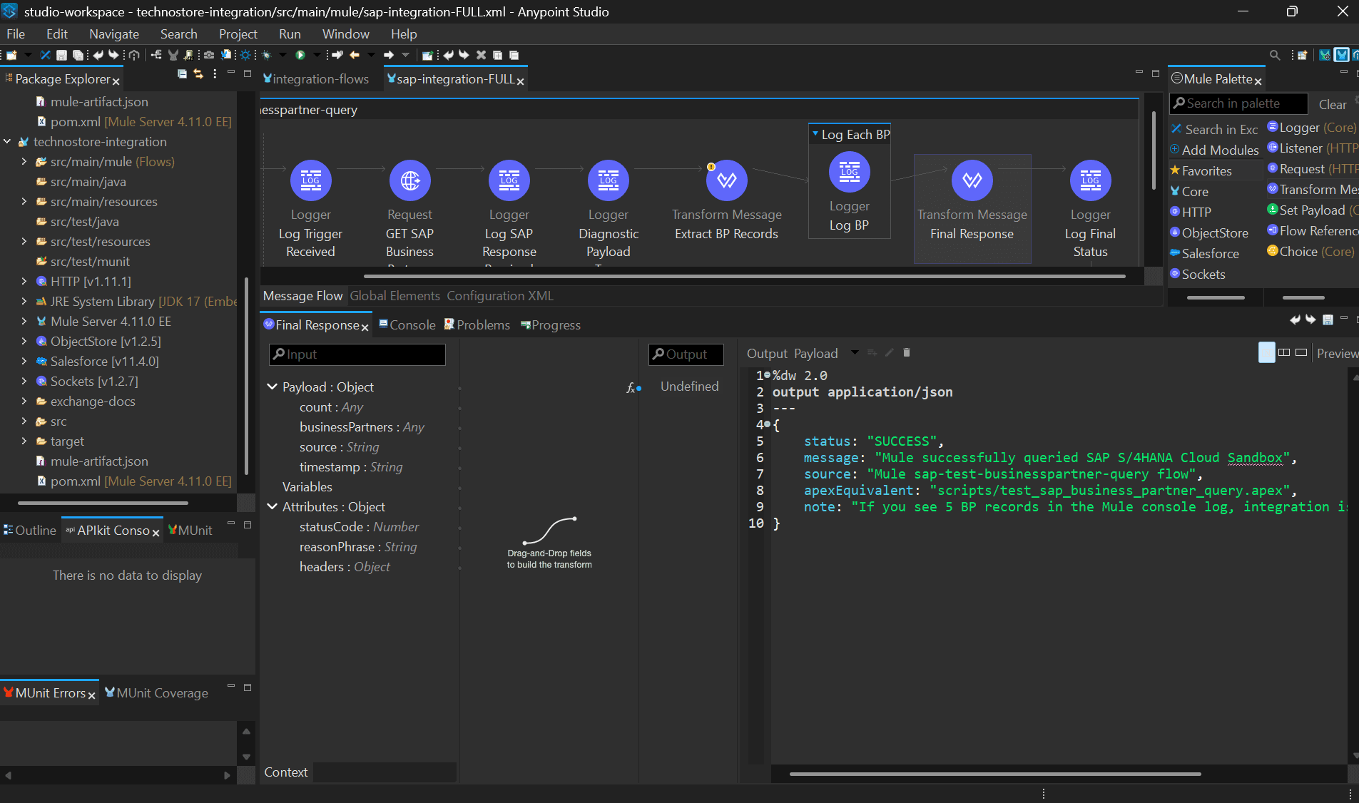Viewport: 1359px width, 803px height.
Task: Click the Input search field
Action: (x=357, y=354)
